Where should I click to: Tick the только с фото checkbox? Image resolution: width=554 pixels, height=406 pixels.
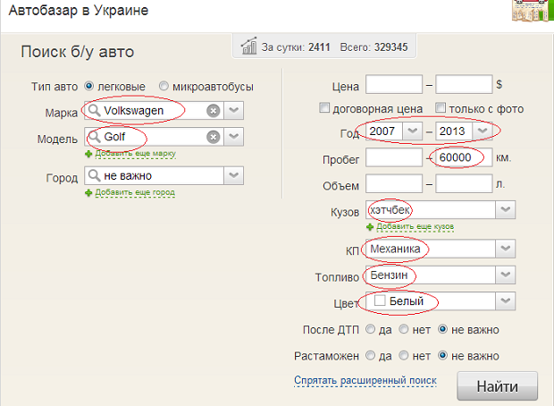click(x=441, y=109)
